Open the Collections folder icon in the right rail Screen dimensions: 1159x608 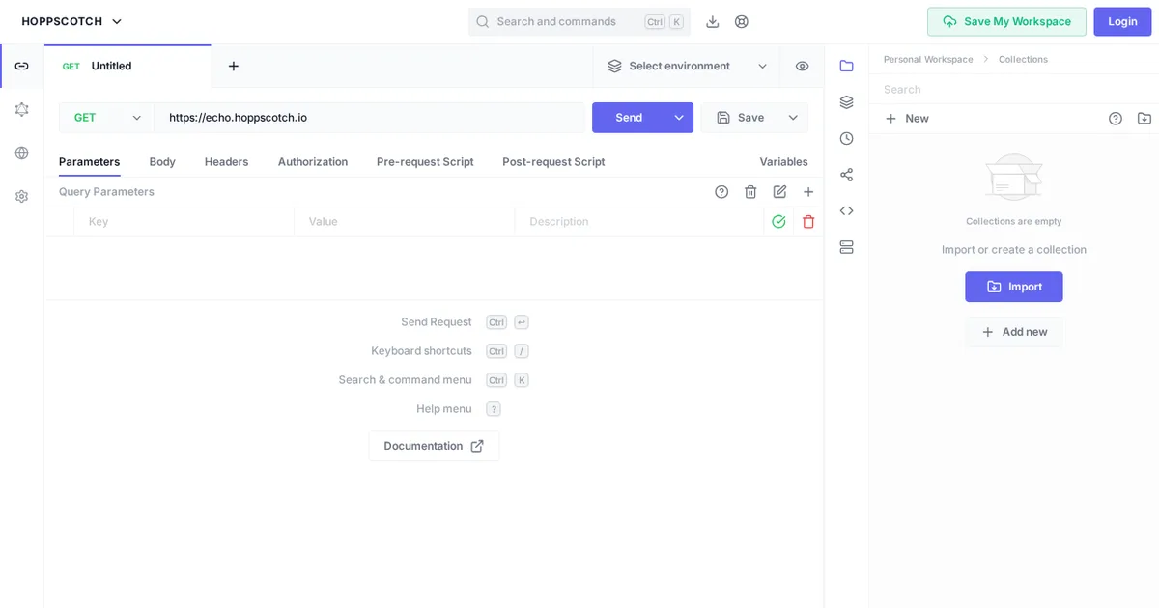click(846, 66)
